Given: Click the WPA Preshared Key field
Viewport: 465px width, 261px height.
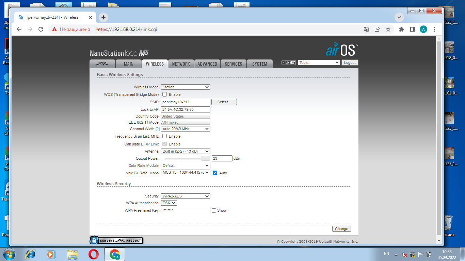Looking at the screenshot, I should tap(186, 210).
